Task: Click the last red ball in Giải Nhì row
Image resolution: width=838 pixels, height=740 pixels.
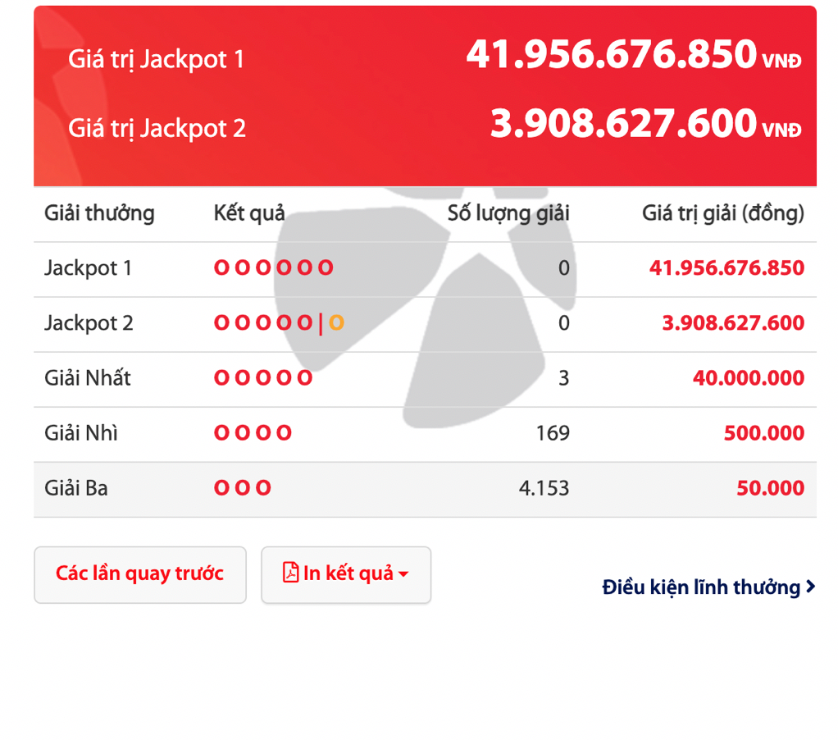Action: pyautogui.click(x=284, y=433)
